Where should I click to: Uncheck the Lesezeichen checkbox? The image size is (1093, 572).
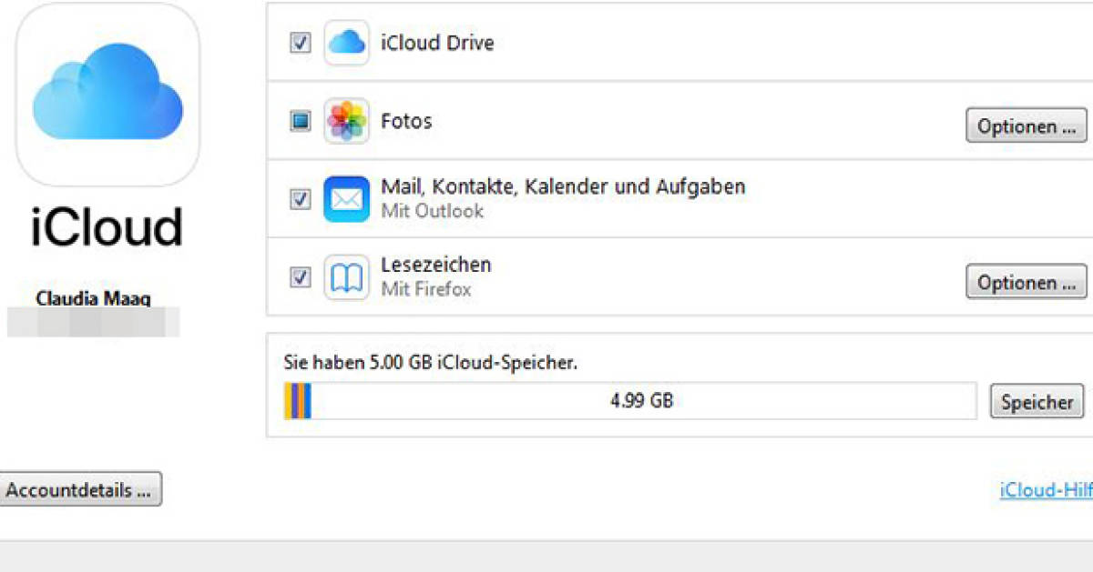click(300, 277)
